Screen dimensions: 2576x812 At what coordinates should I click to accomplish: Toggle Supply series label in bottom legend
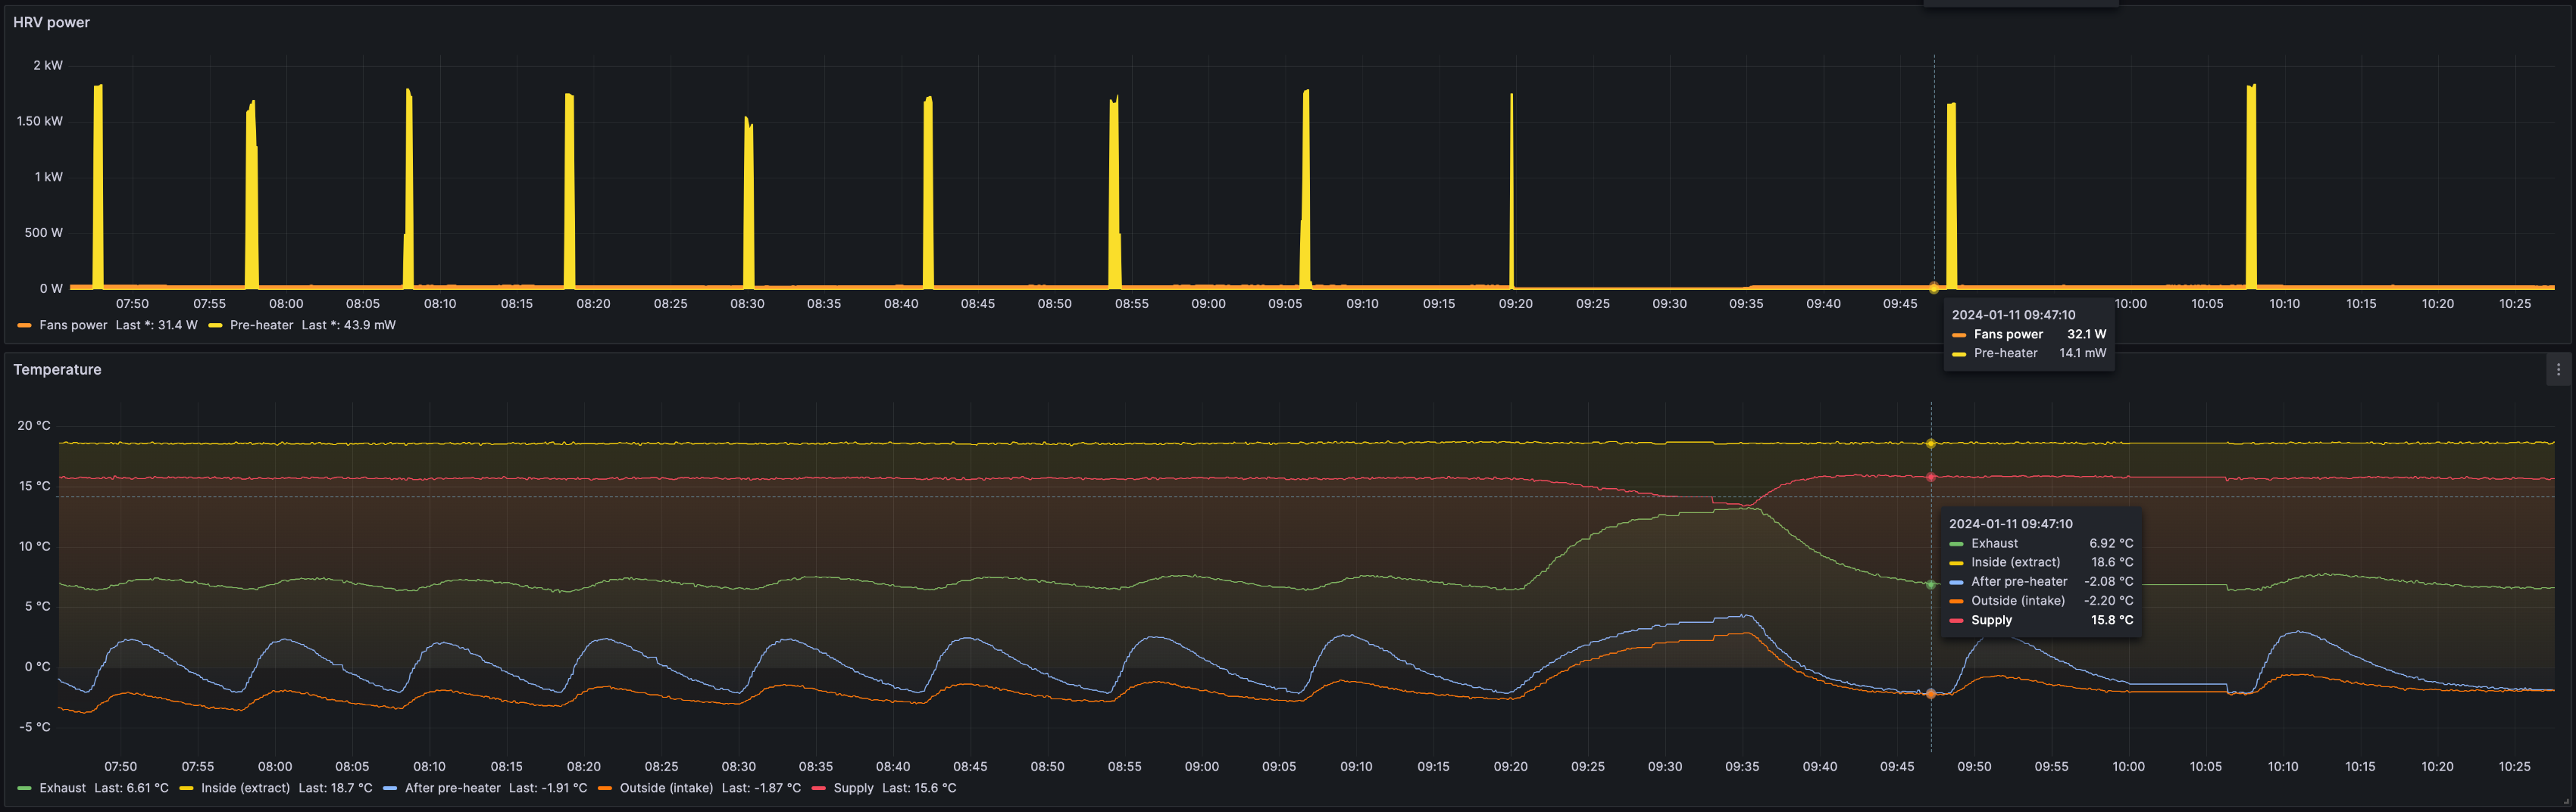pos(853,789)
